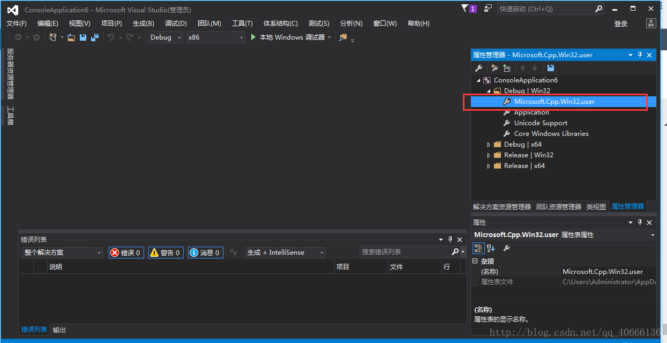The image size is (667, 343).
Task: Click the navigate forward arrow in toolbar
Action: tap(36, 37)
